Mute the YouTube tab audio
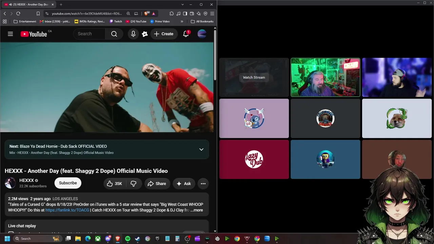This screenshot has width=434, height=244. click(x=11, y=4)
